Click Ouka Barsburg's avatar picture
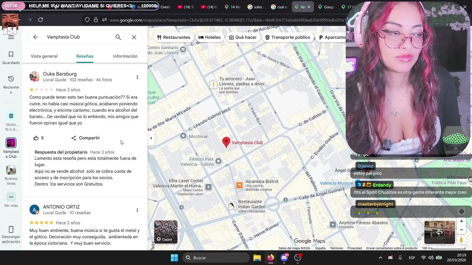 coord(35,77)
